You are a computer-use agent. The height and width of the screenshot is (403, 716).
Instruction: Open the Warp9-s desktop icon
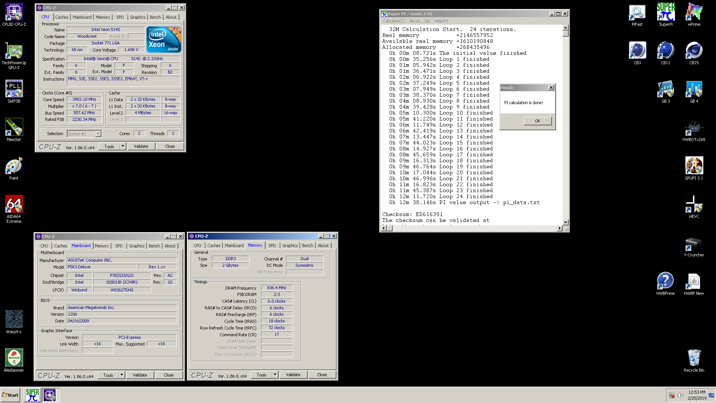(14, 322)
